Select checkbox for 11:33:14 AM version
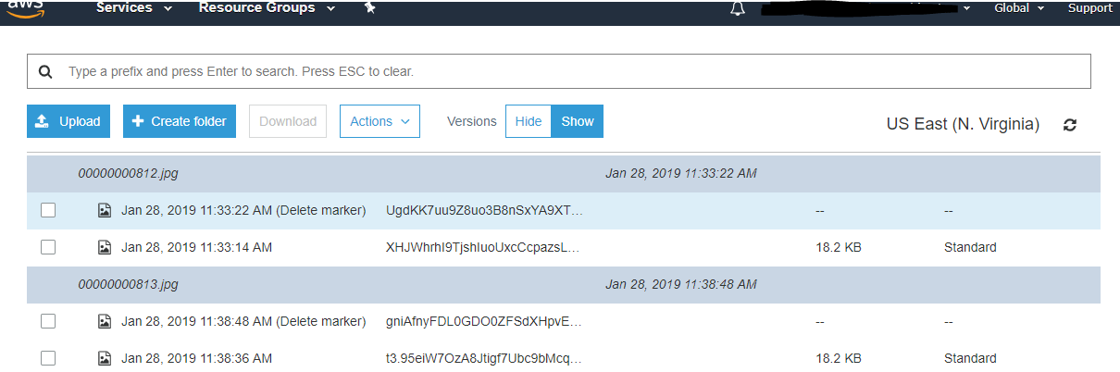The width and height of the screenshot is (1120, 372). tap(48, 247)
